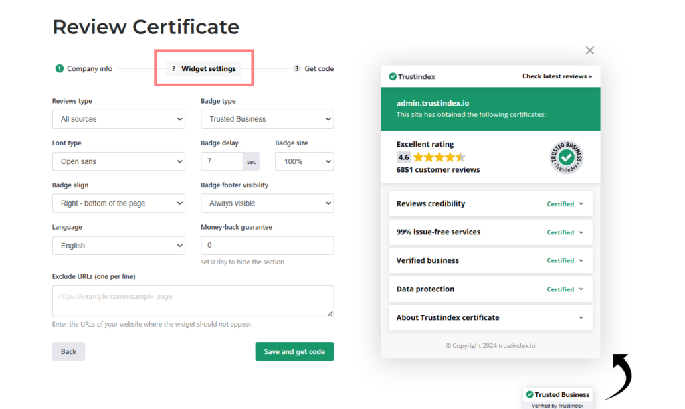Viewport: 685px width, 409px height.
Task: Expand About Trustindex certificate section
Action: coord(490,318)
